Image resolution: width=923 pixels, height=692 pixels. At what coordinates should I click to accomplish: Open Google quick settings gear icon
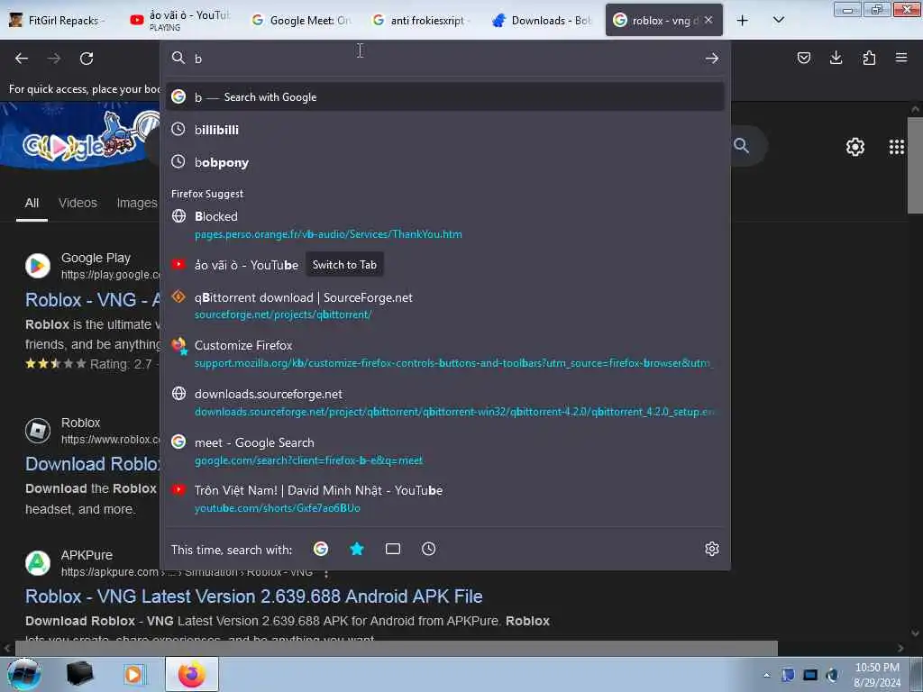coord(854,147)
